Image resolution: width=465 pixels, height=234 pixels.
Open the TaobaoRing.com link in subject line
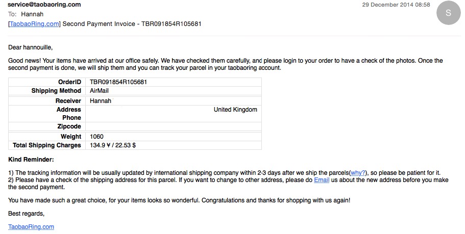(34, 23)
